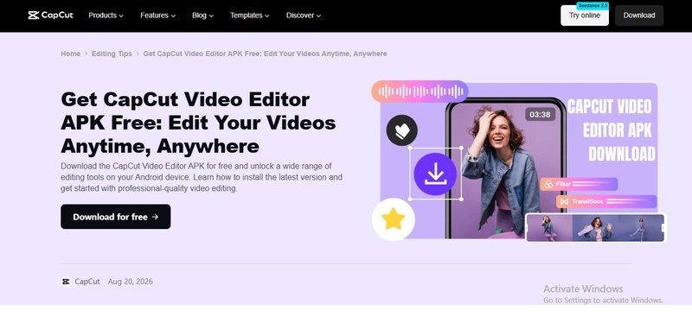The width and height of the screenshot is (692, 317).
Task: Open the Blog dropdown
Action: click(202, 16)
